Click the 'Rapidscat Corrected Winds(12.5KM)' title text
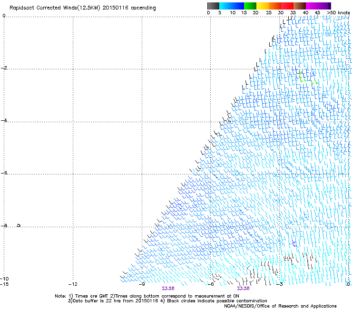352x309 pixels. pos(55,8)
